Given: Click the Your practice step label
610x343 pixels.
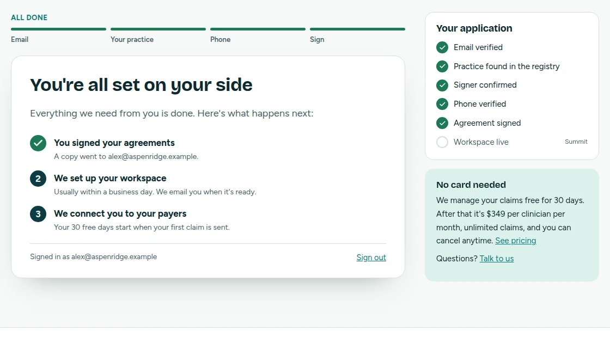Looking at the screenshot, I should [132, 39].
